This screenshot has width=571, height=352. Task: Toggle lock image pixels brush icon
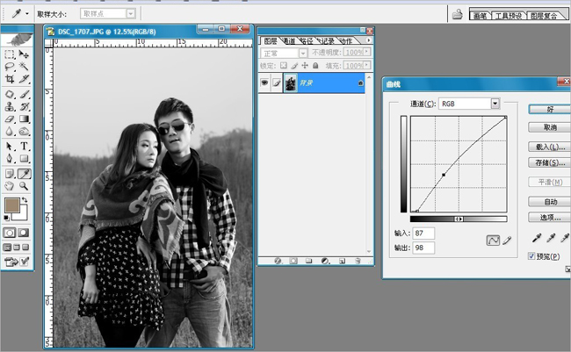click(294, 66)
